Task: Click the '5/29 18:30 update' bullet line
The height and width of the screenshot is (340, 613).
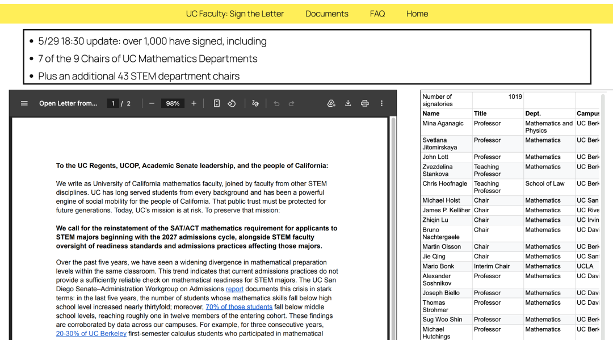Action: click(x=152, y=41)
